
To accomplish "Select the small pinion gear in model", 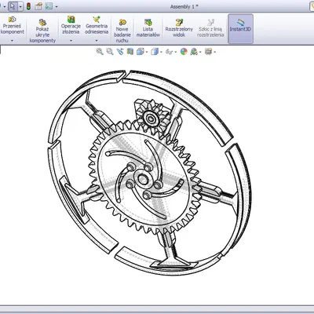I will point(152,119).
